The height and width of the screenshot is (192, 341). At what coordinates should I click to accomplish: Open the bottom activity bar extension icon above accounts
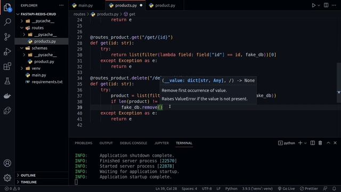[7, 110]
